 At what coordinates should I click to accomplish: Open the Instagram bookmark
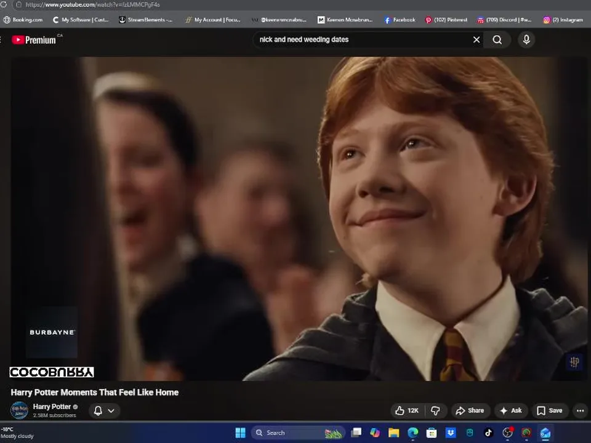[x=563, y=20]
